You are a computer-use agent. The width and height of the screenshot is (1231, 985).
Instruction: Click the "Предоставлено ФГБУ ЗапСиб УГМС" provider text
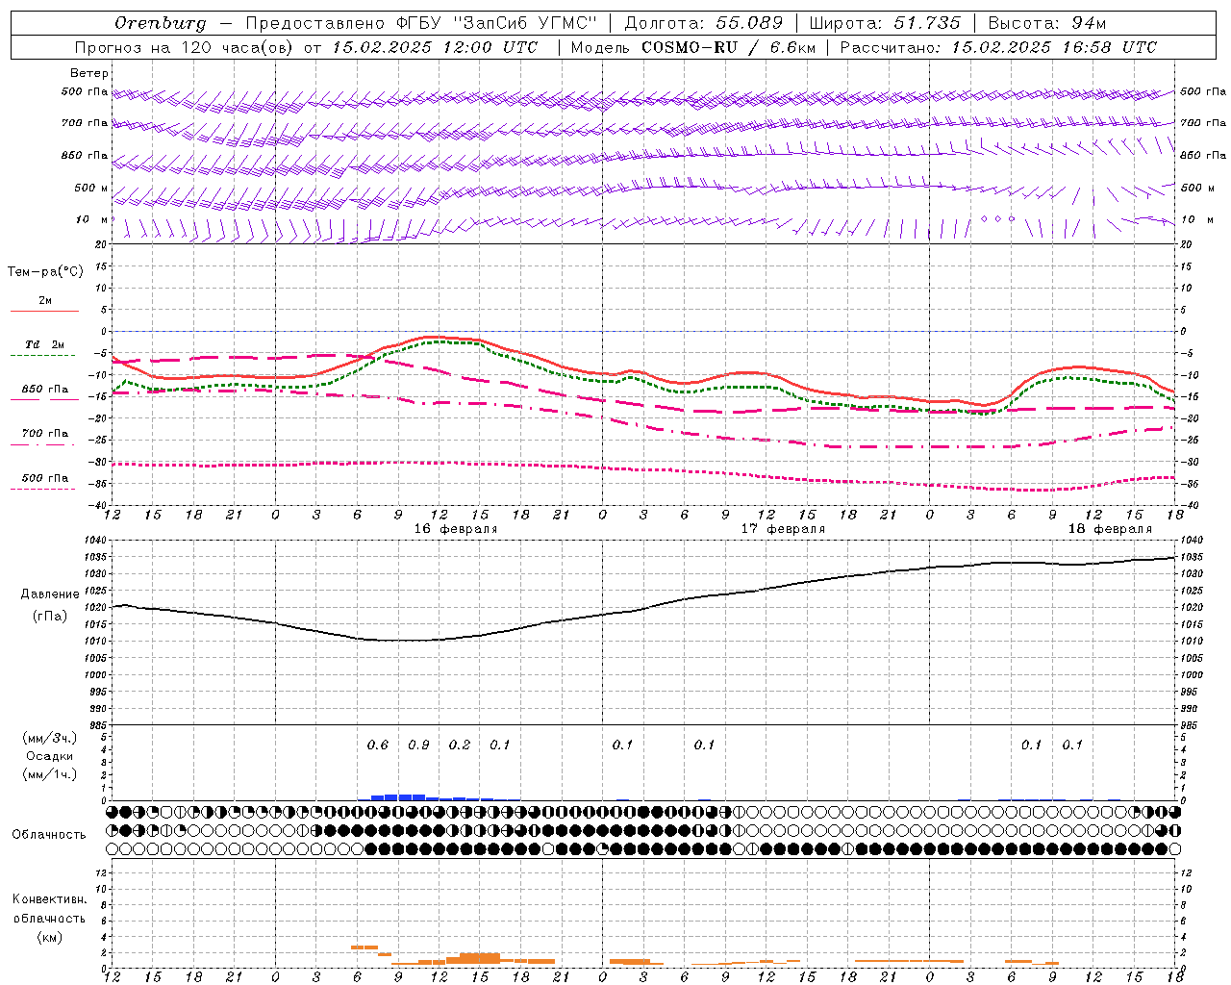coord(421,23)
